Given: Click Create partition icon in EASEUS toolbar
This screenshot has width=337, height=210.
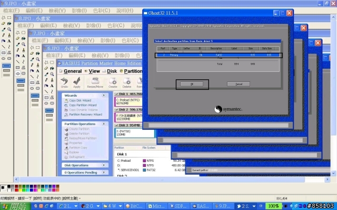Looking at the screenshot, I should point(113,83).
